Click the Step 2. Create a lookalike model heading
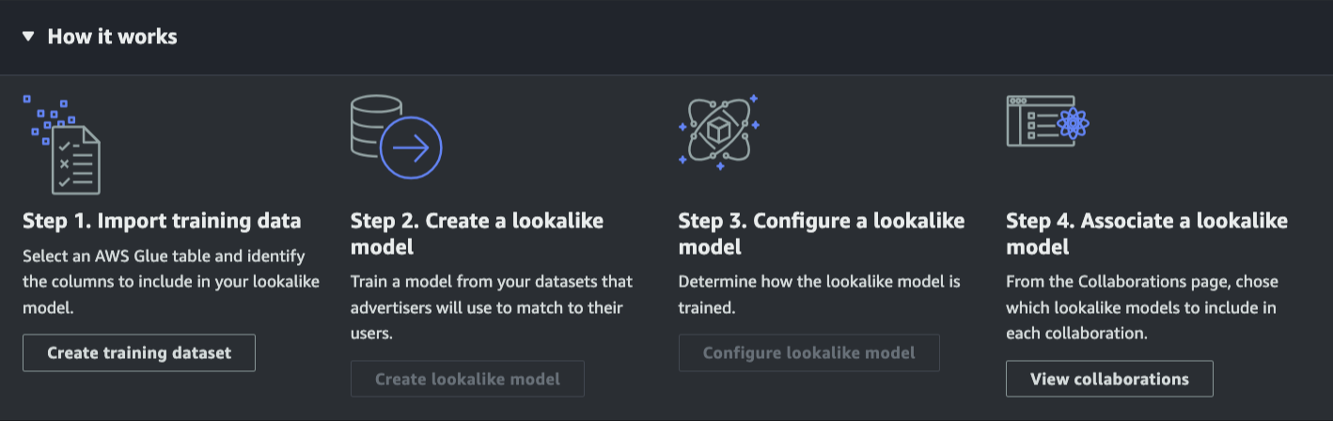 pos(477,234)
